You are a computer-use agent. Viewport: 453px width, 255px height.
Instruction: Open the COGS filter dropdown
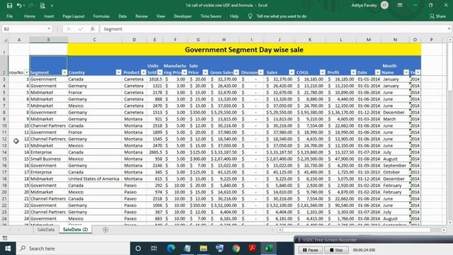323,72
